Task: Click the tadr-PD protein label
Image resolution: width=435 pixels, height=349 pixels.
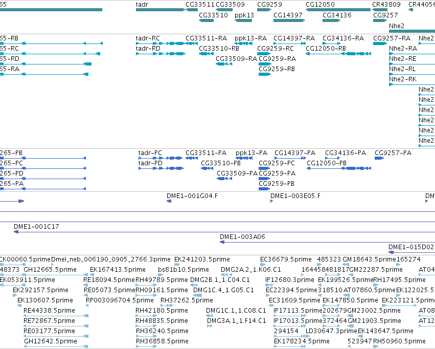Action: pyautogui.click(x=150, y=163)
